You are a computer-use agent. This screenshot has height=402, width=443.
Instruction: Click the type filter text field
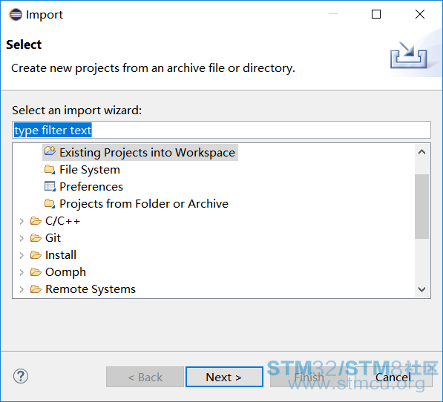point(221,130)
